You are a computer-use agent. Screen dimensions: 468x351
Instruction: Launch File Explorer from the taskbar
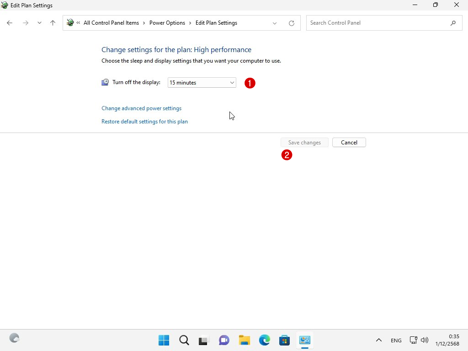pyautogui.click(x=245, y=340)
